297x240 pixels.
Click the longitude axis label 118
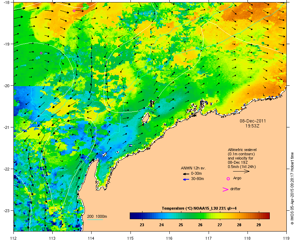248,238
